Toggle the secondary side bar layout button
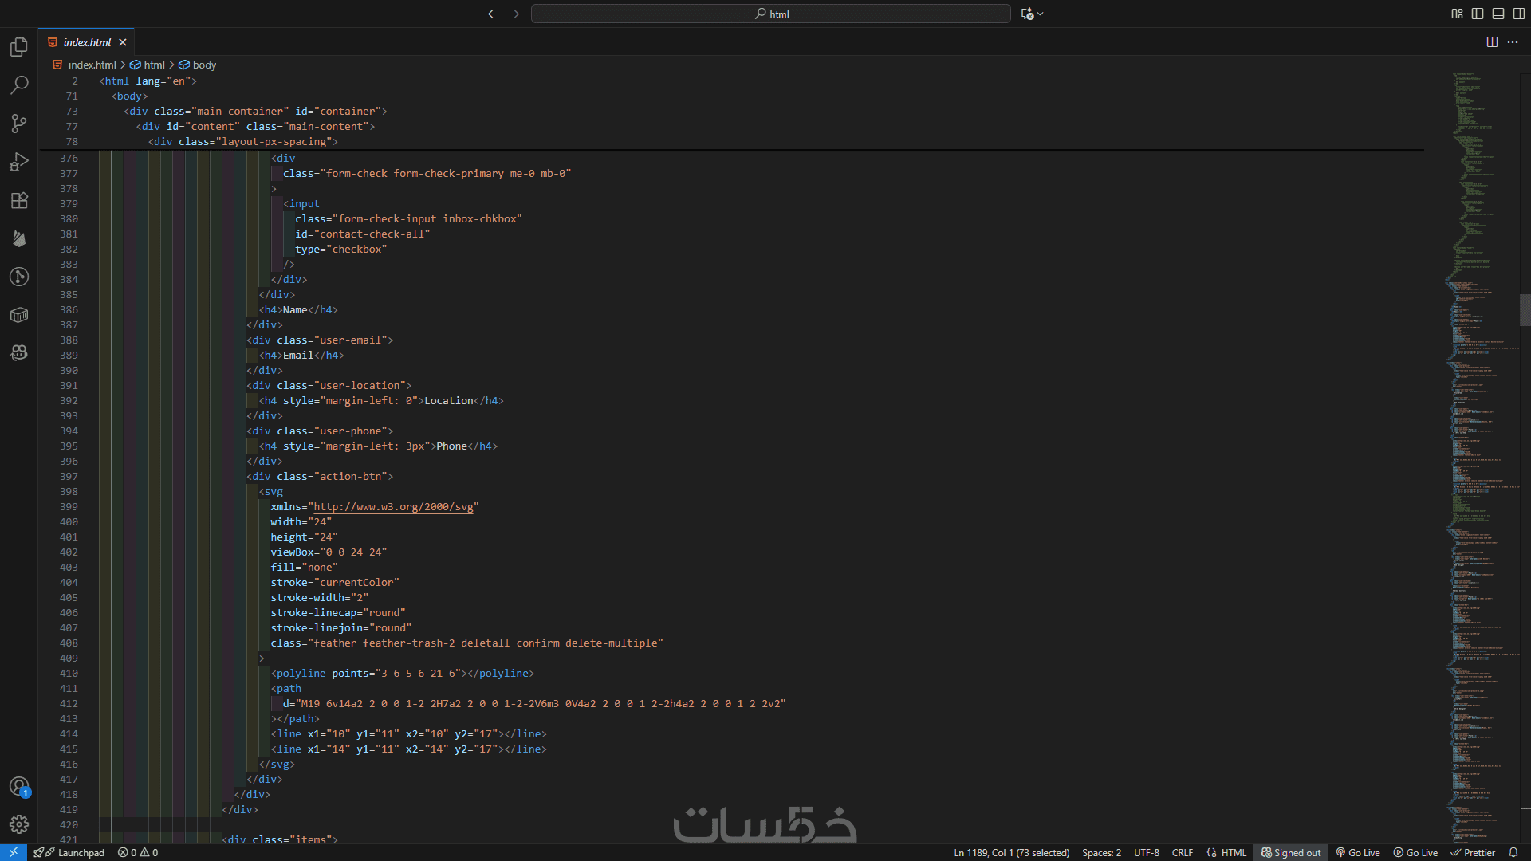This screenshot has height=861, width=1531. pos(1519,14)
